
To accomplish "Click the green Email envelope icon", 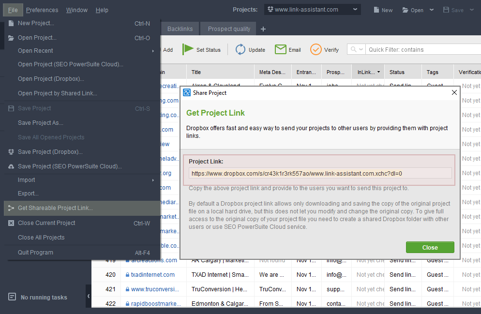I will 280,49.
